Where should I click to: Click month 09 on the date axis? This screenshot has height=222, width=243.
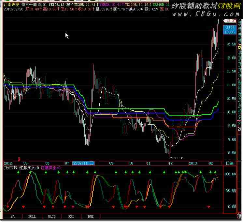point(111,163)
